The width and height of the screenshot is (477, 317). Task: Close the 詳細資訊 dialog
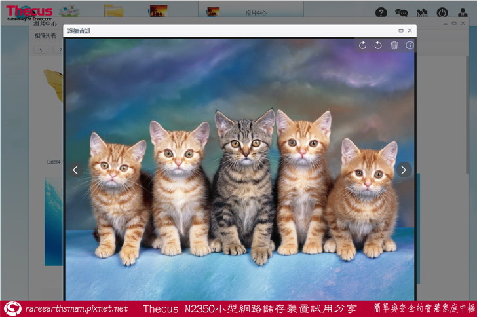(410, 31)
